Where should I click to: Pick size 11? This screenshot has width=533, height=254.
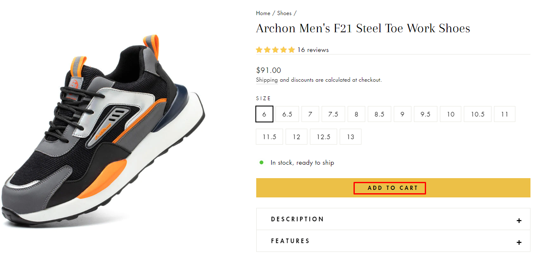pos(504,114)
